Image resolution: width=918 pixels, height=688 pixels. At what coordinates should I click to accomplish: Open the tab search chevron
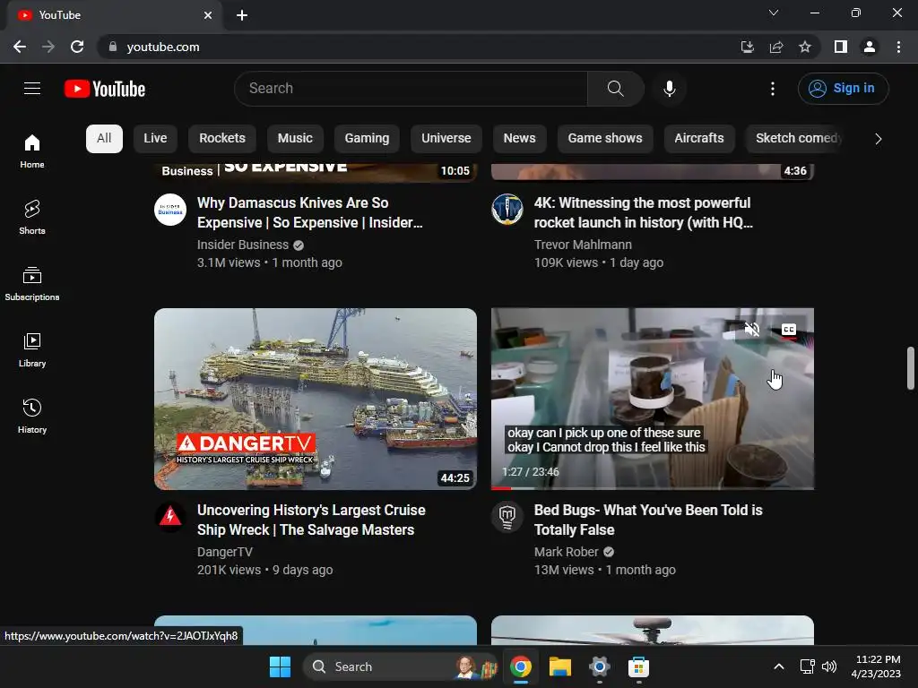[x=774, y=13]
